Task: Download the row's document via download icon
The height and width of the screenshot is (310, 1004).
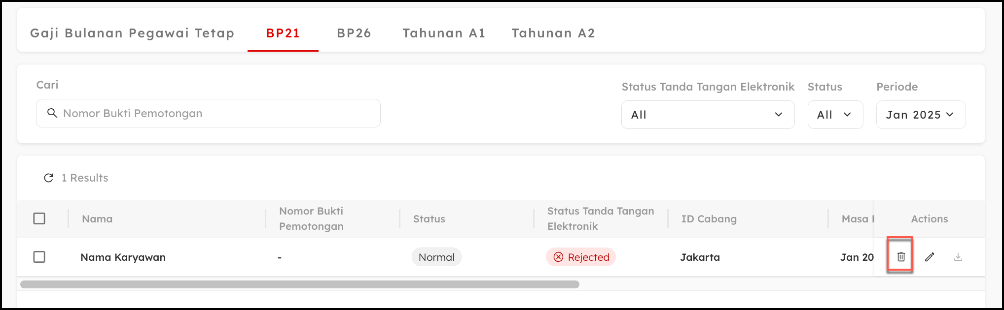Action: pyautogui.click(x=958, y=257)
